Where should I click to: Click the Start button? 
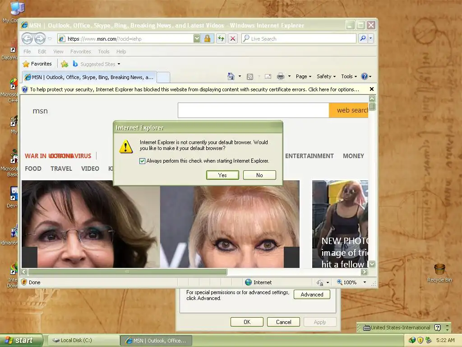[x=21, y=340]
